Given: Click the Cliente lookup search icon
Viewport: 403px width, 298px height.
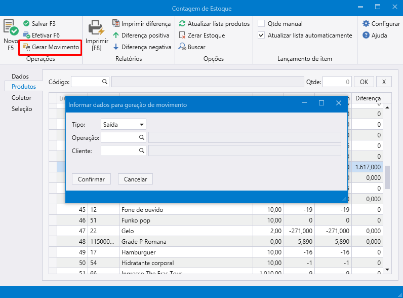Looking at the screenshot, I should (x=142, y=151).
